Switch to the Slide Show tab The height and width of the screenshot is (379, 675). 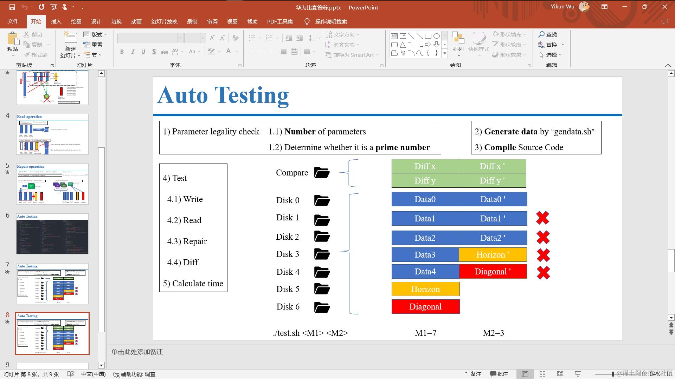click(164, 21)
